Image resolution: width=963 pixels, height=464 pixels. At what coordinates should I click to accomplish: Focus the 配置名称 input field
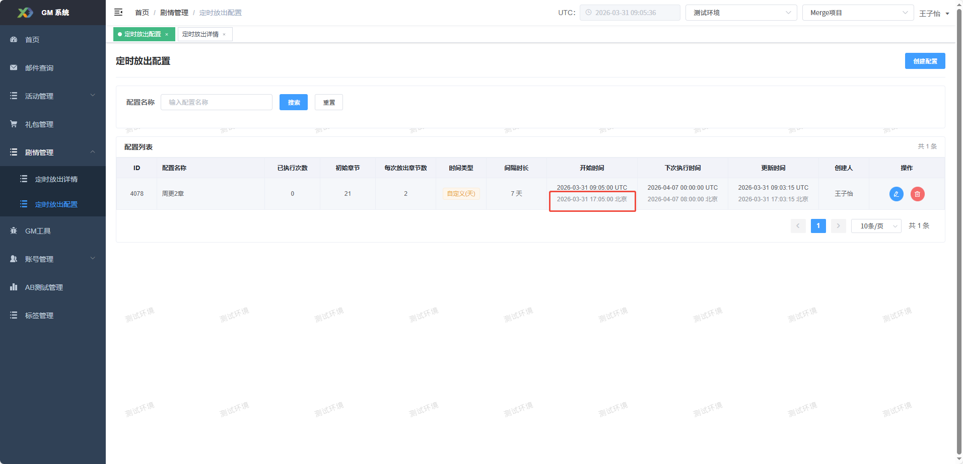(217, 102)
